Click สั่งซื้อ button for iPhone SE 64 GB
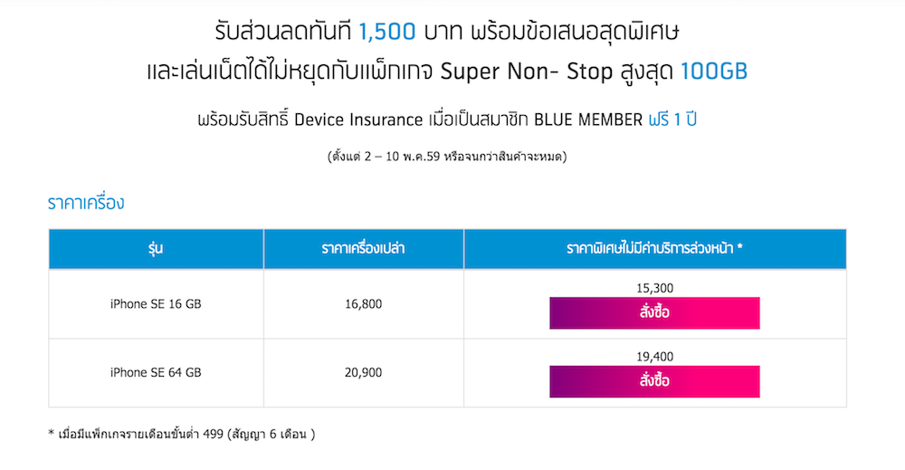The height and width of the screenshot is (470, 905). pos(654,381)
